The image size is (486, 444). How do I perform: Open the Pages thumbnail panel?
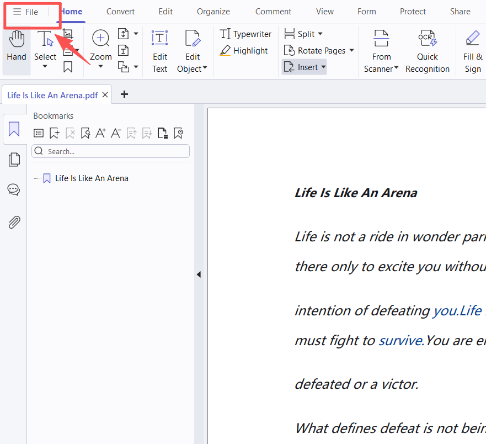click(14, 160)
